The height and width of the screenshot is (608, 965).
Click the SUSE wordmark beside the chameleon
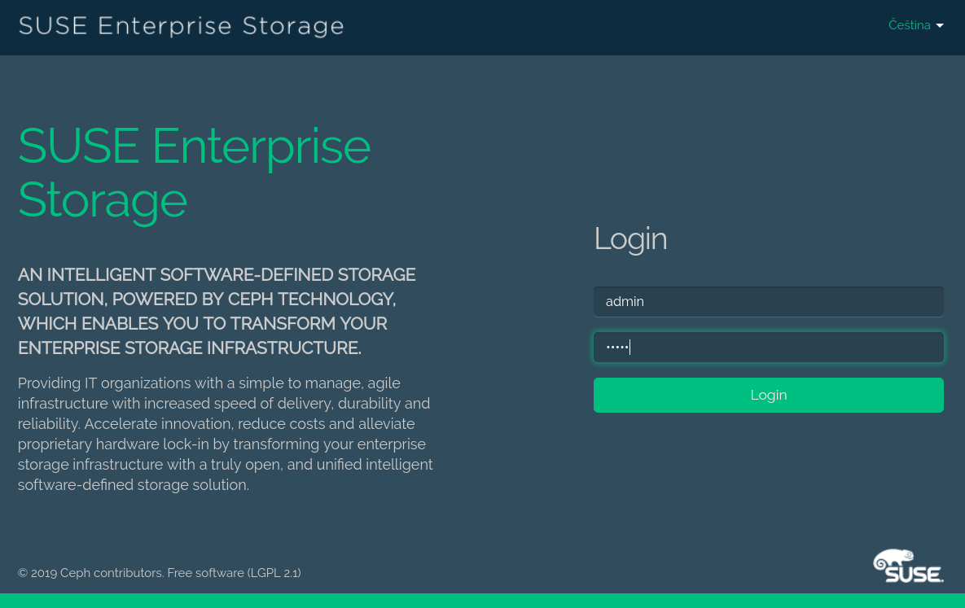(x=914, y=573)
